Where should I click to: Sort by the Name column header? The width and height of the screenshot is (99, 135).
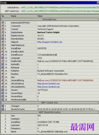[23, 16]
